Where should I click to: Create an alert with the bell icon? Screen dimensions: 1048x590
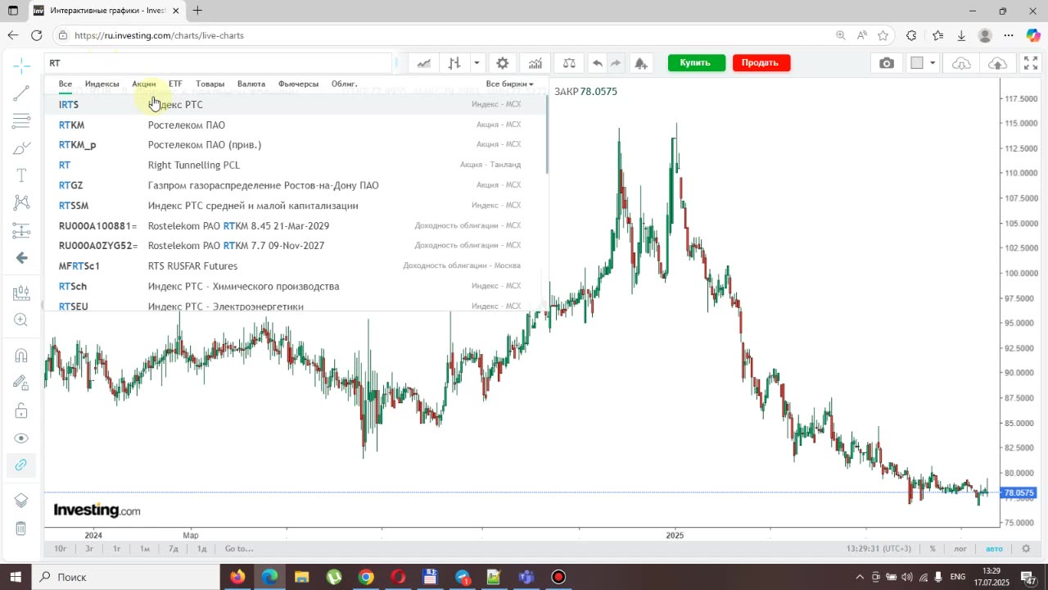[x=641, y=63]
